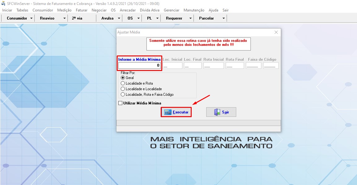The width and height of the screenshot is (357, 185).
Task: Enable Utilizar Média Mínima checkbox
Action: [x=120, y=103]
